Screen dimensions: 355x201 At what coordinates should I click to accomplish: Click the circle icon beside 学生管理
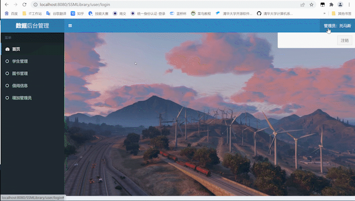(x=7, y=61)
